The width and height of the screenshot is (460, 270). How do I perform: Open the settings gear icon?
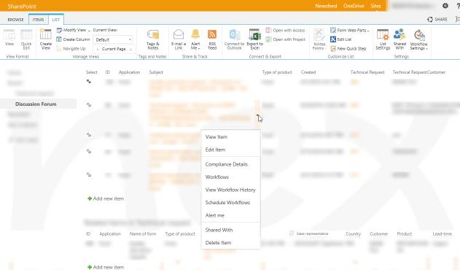click(445, 6)
